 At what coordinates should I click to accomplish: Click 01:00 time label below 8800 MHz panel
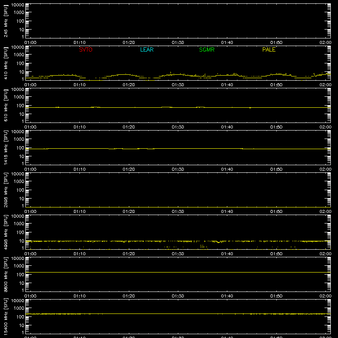tap(30, 296)
